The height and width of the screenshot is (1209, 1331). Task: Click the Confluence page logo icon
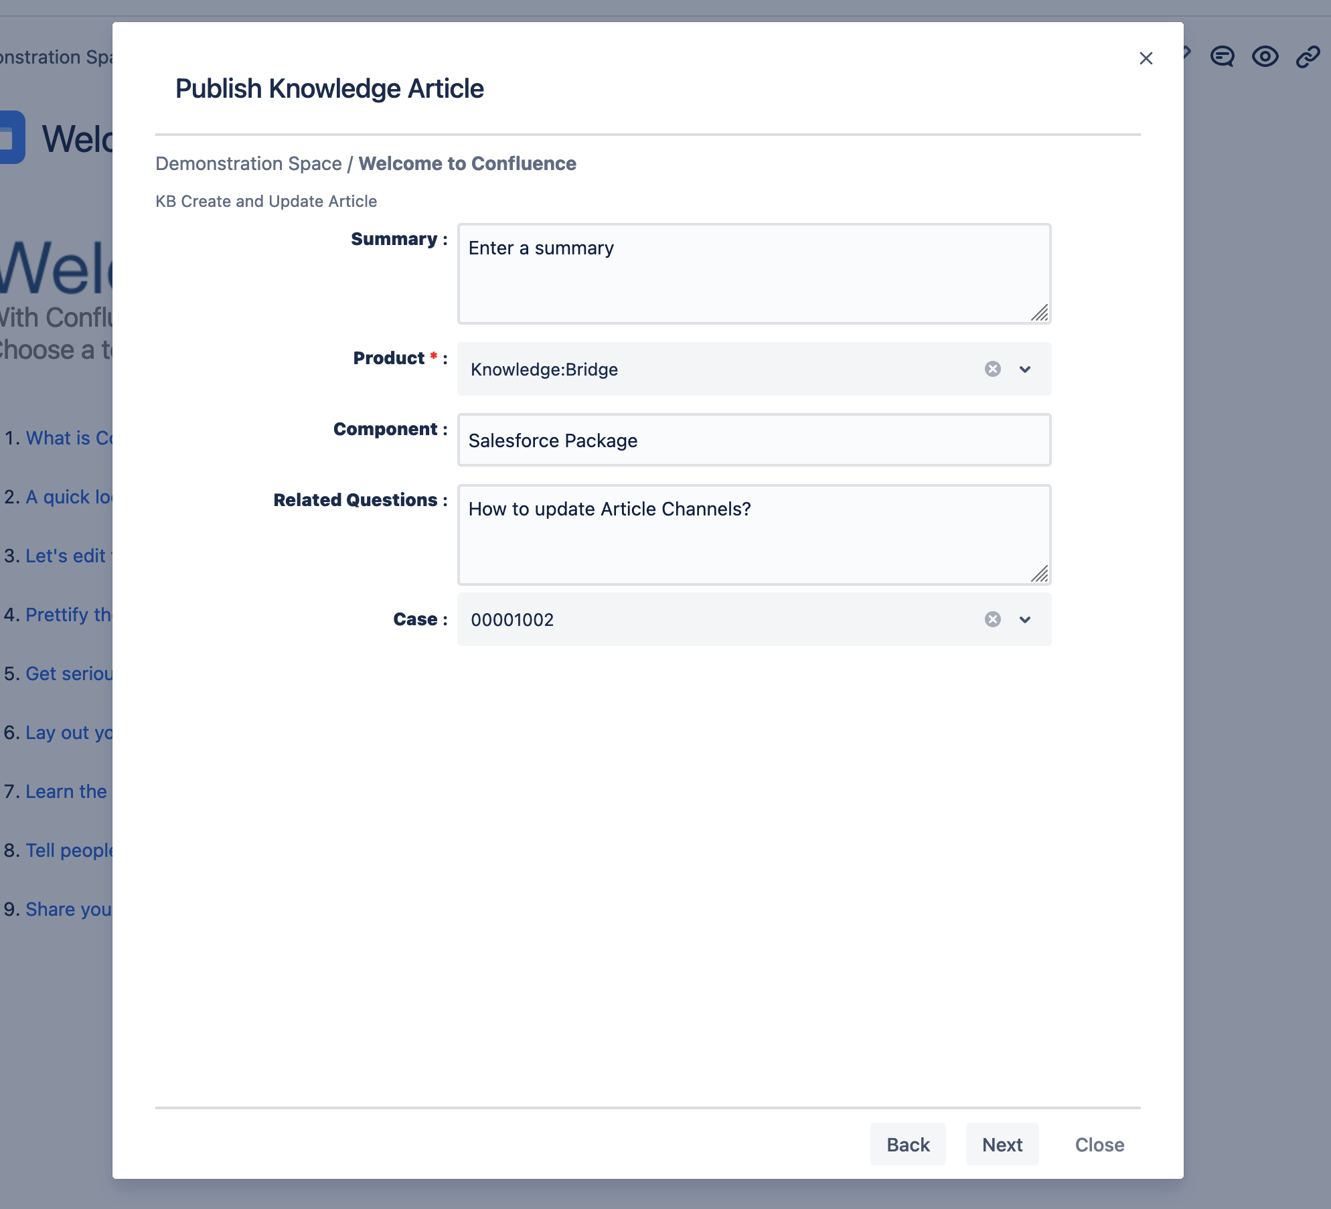click(x=11, y=137)
